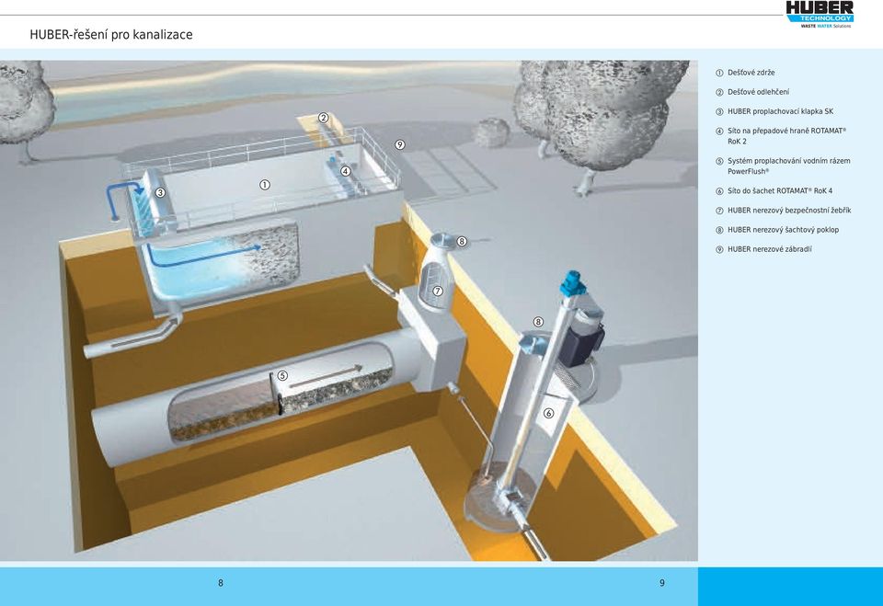Click page number 8 in the footer

[x=221, y=583]
